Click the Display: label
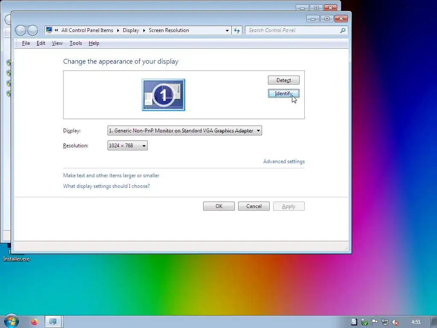Viewport: 437px width, 328px height. pyautogui.click(x=72, y=131)
